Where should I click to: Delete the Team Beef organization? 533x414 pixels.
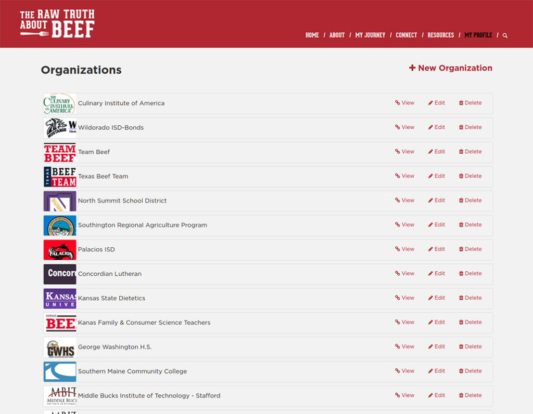click(470, 152)
